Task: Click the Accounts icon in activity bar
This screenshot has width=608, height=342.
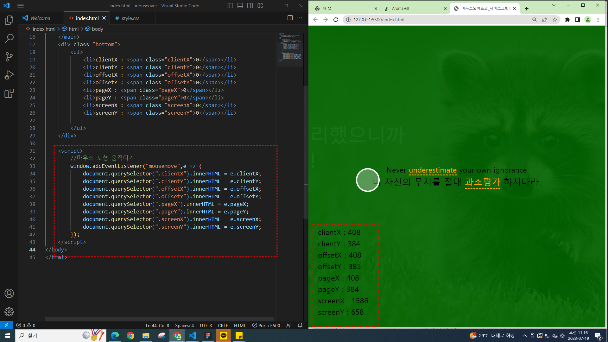Action: pyautogui.click(x=9, y=294)
